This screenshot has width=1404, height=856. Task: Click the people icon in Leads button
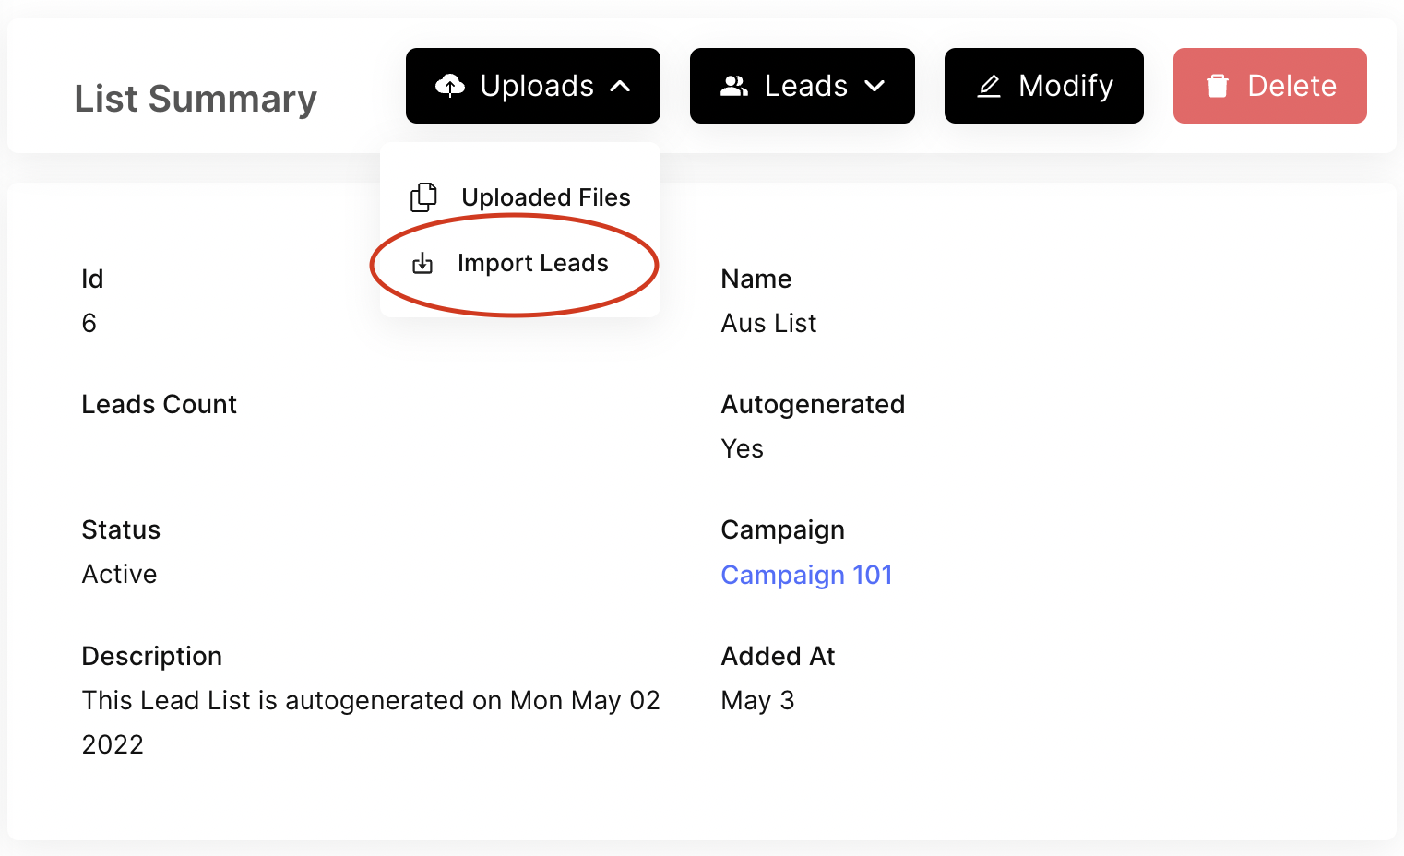coord(734,86)
